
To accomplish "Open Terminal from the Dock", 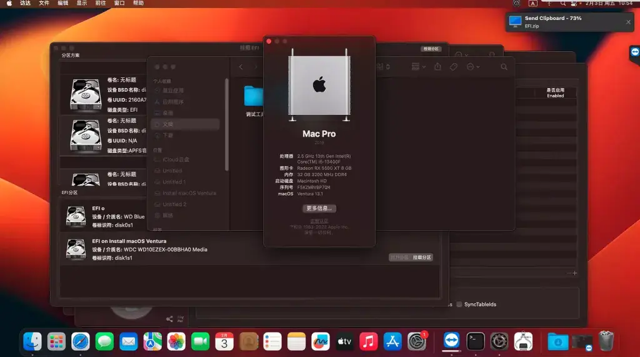I will pyautogui.click(x=476, y=341).
